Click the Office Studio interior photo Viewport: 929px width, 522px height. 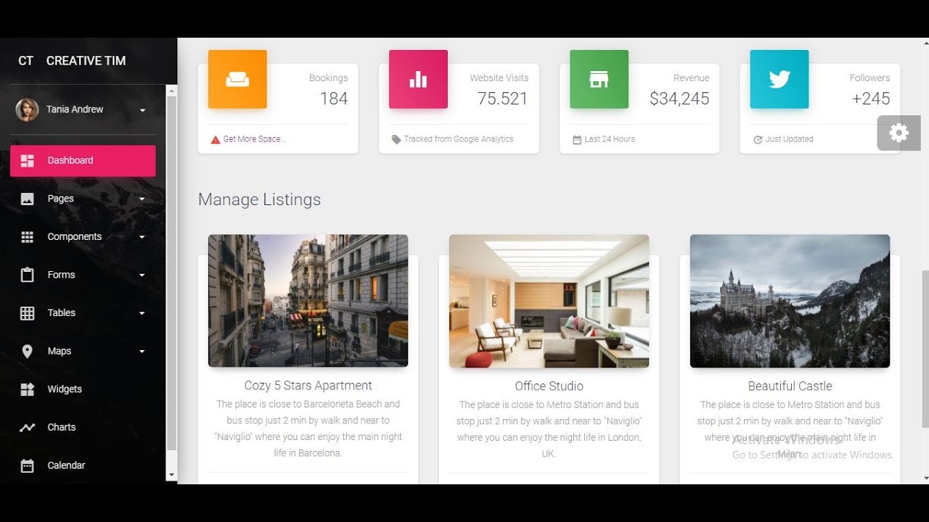point(549,301)
